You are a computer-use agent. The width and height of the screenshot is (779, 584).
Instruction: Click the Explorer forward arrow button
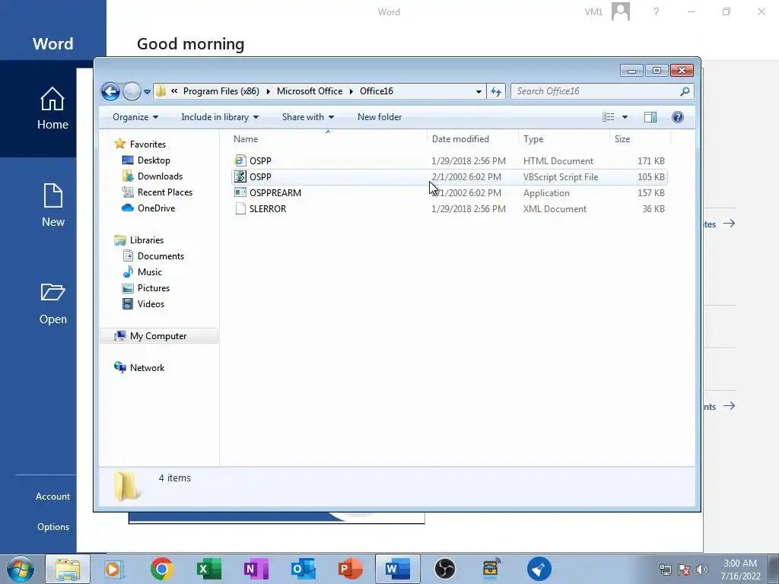coord(132,91)
